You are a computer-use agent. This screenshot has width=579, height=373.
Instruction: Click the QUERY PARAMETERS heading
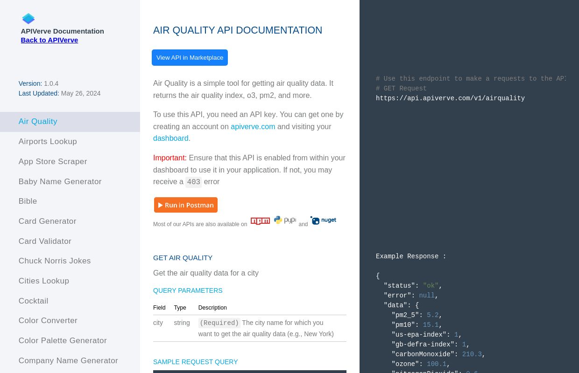click(x=188, y=290)
